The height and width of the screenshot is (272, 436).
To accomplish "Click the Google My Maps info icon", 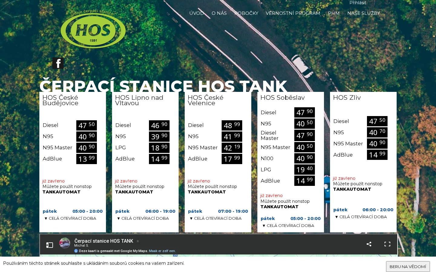I will [x=76, y=251].
